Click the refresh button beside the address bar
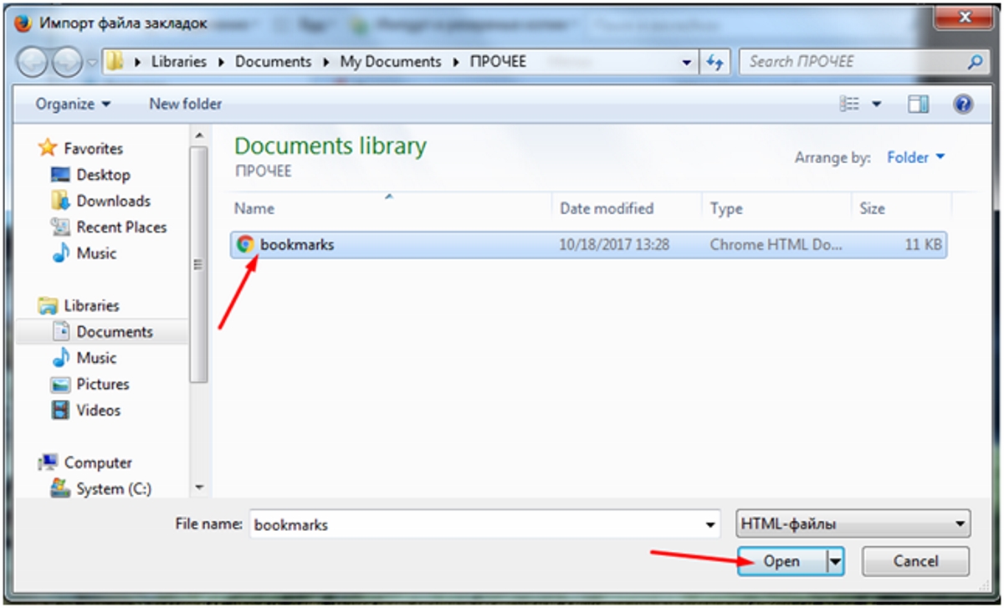 coord(715,62)
